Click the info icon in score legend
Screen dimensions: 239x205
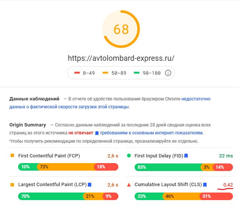click(168, 73)
